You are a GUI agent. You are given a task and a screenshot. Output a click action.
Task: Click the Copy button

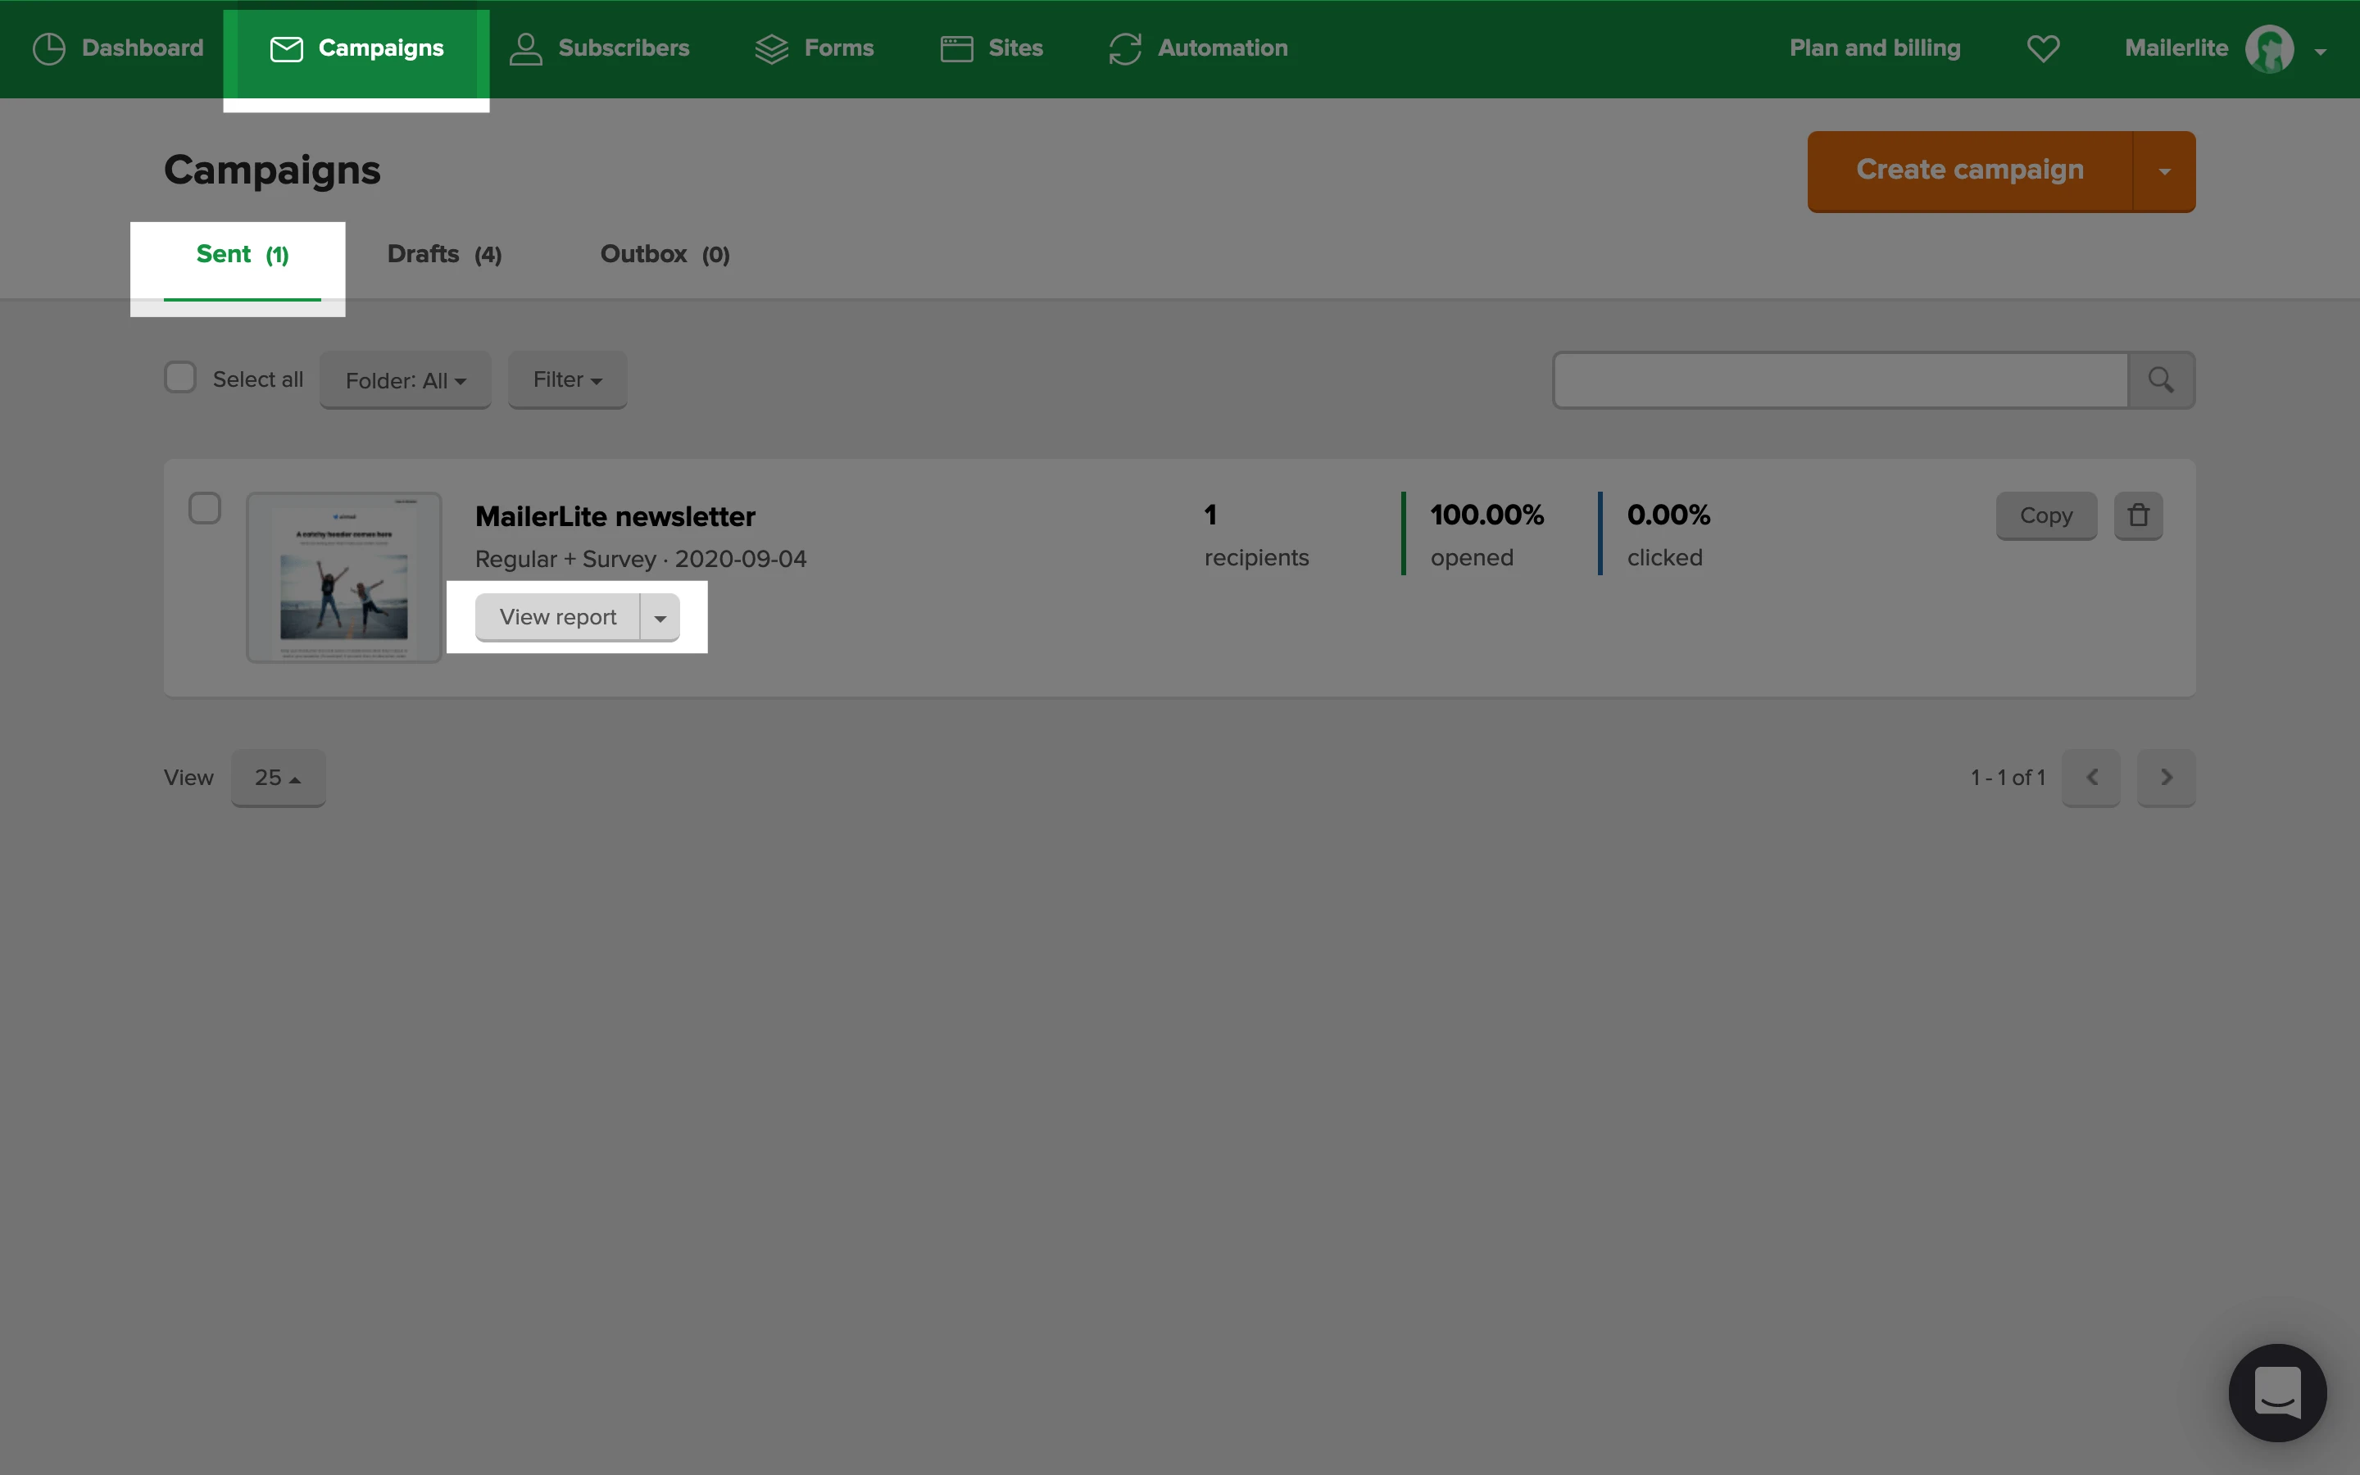point(2045,515)
